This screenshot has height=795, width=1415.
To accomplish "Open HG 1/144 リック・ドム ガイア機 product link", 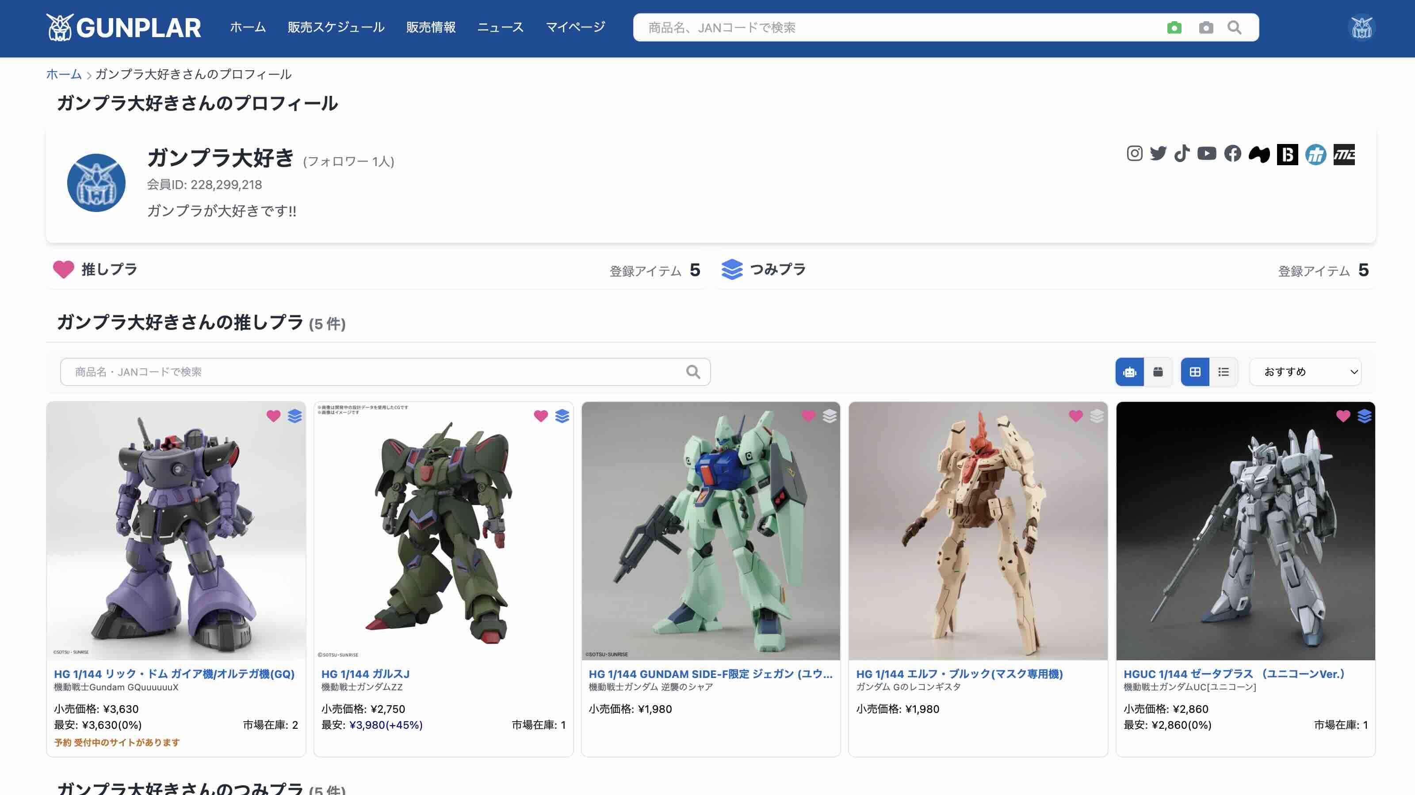I will click(174, 674).
